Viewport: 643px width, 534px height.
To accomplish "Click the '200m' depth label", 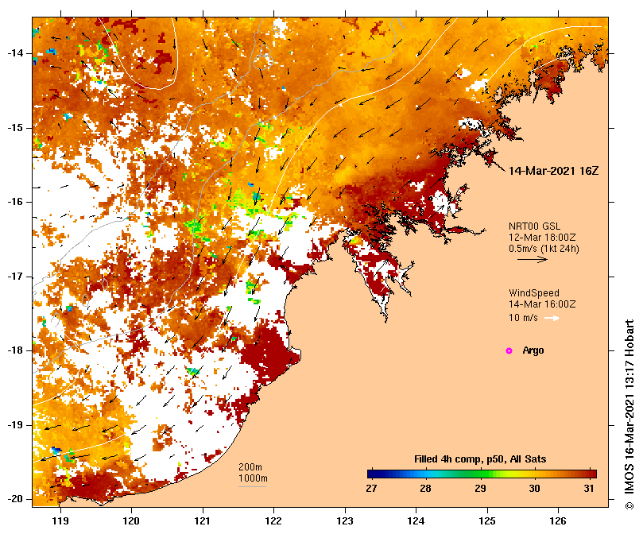I will pos(250,467).
